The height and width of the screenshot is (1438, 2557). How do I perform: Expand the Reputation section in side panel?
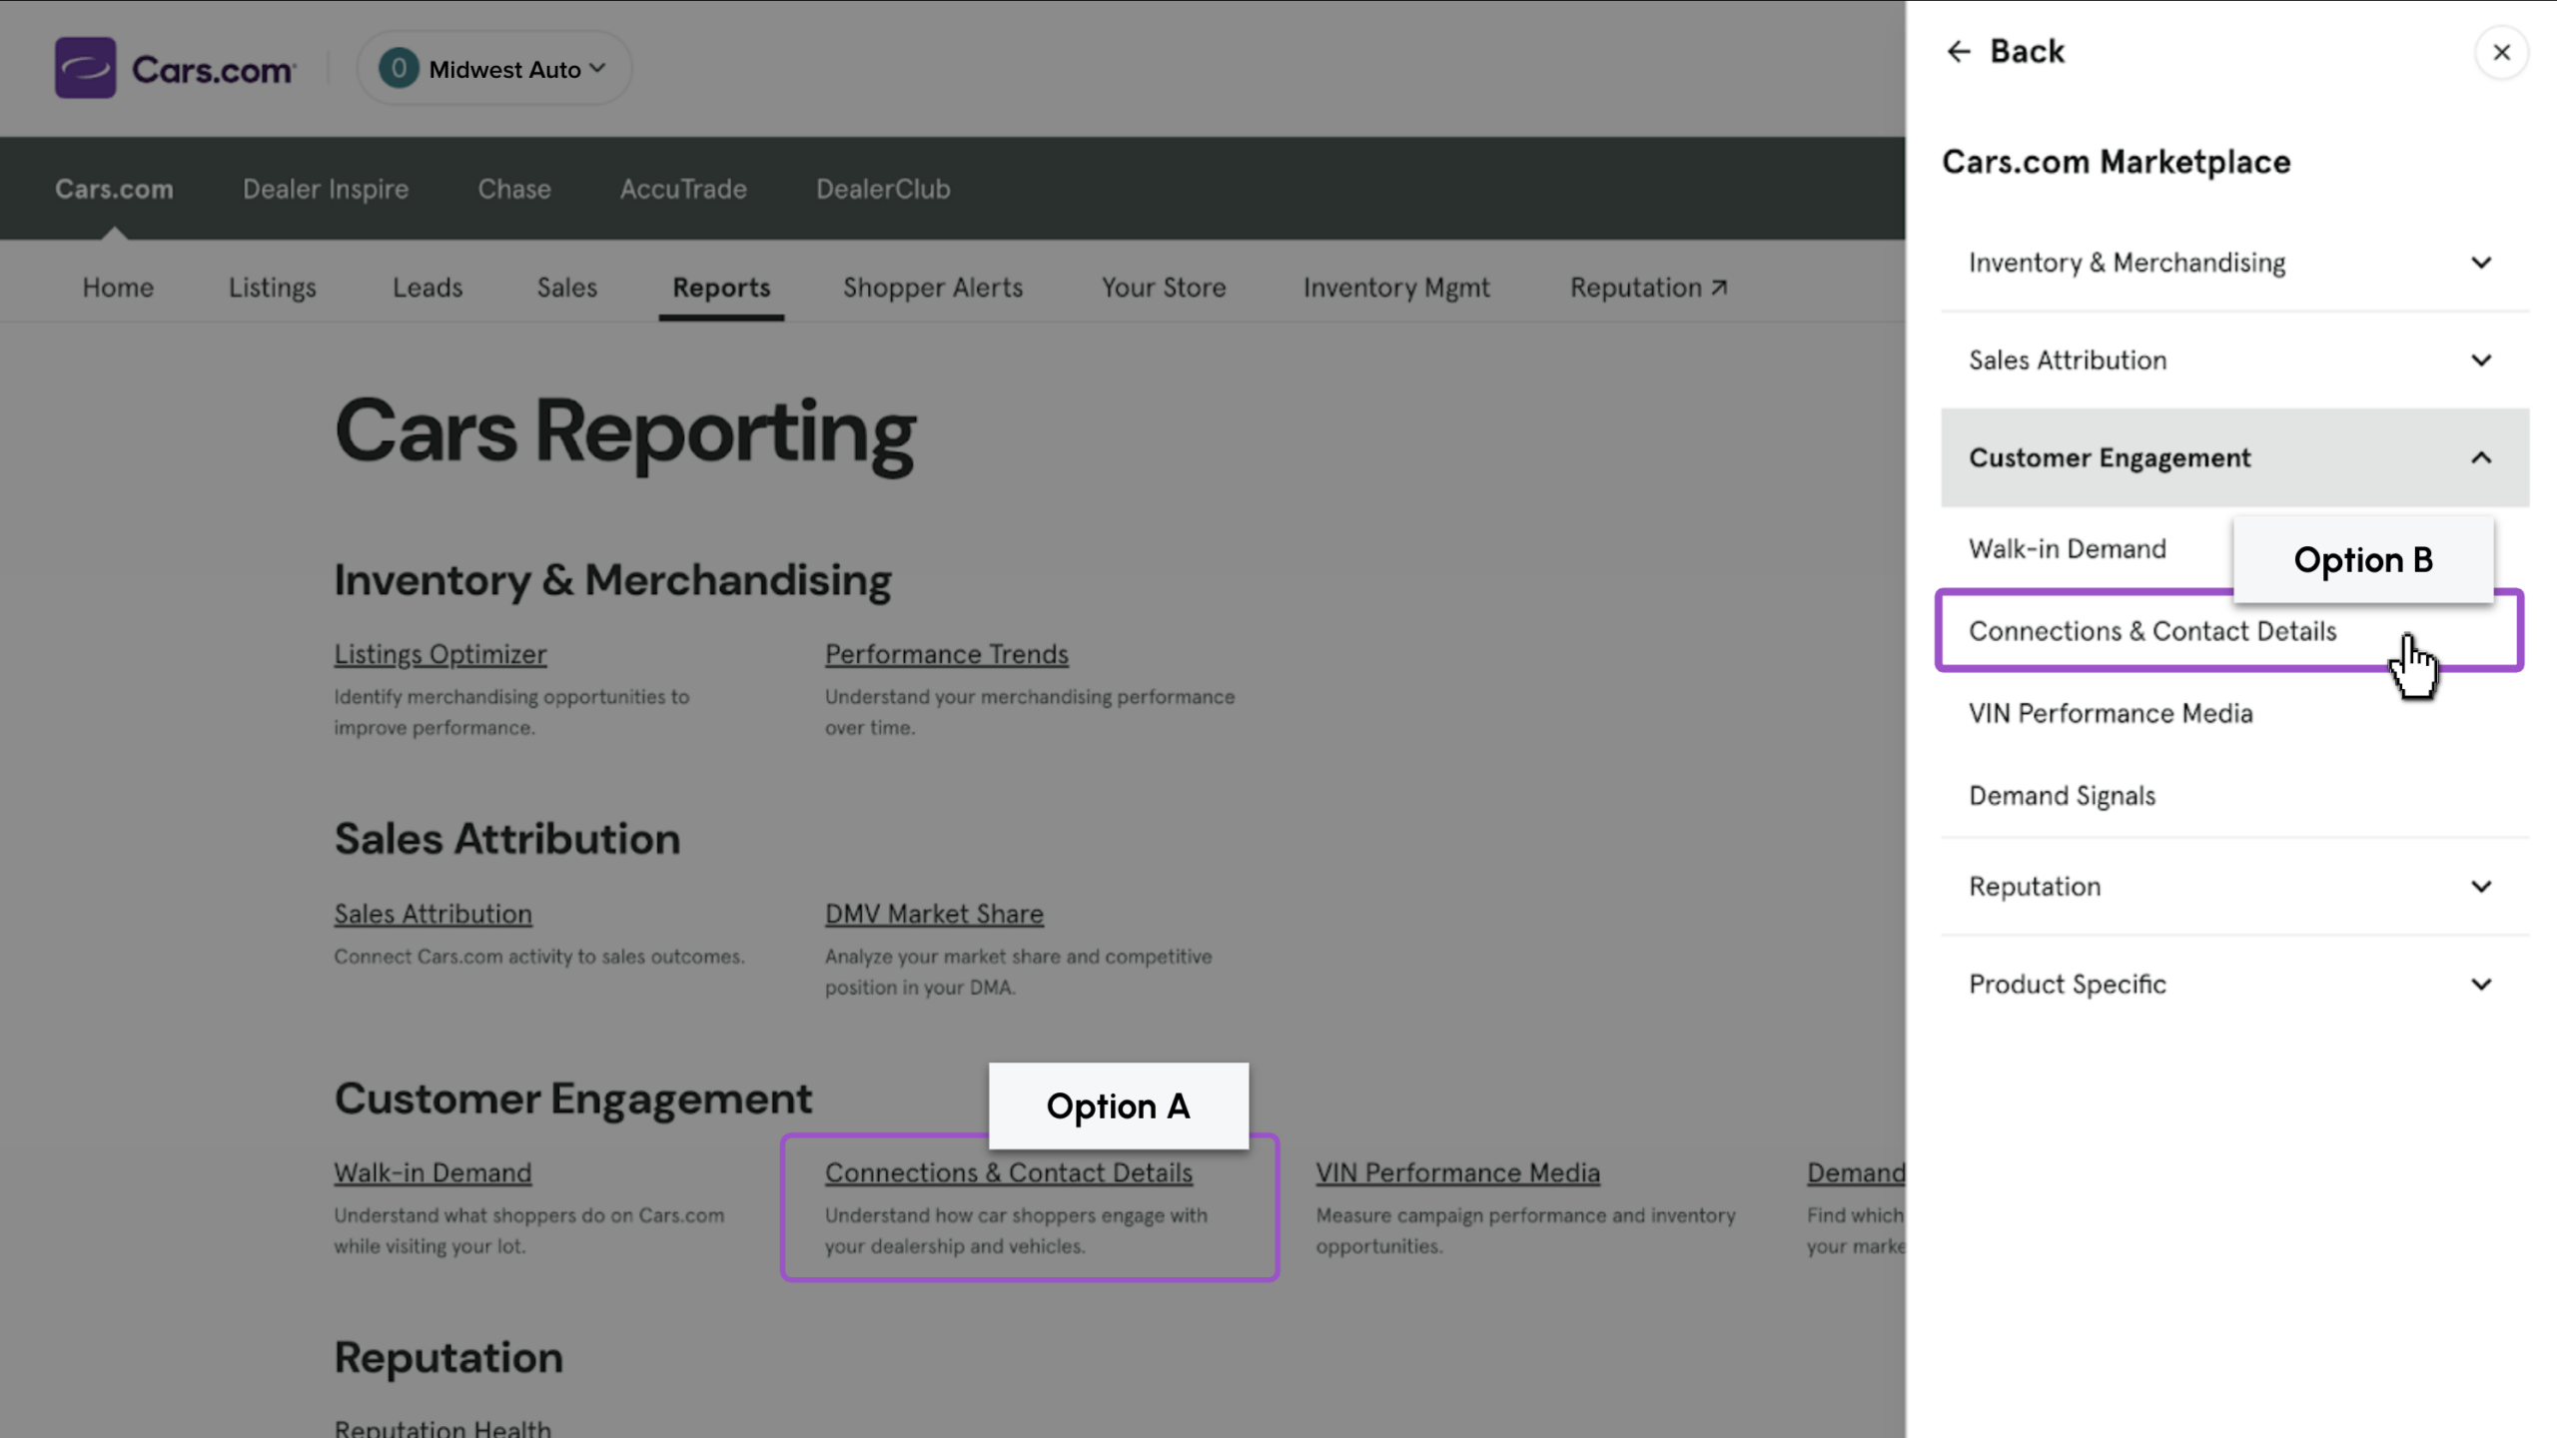[x=2234, y=887]
